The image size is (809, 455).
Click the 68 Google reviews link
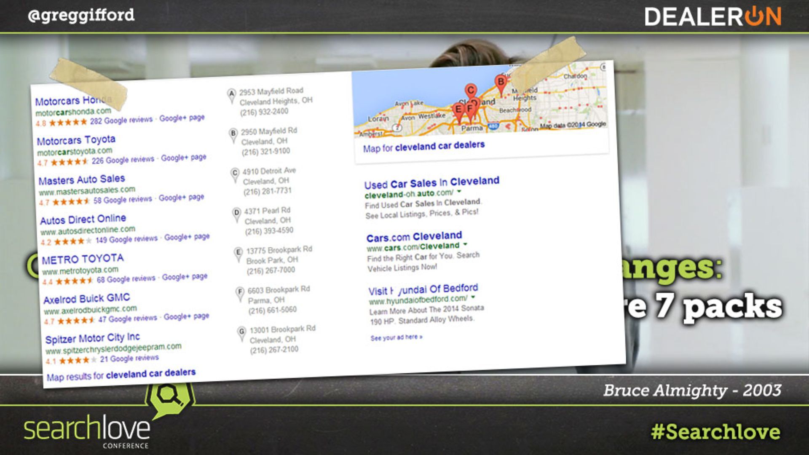[x=126, y=279]
